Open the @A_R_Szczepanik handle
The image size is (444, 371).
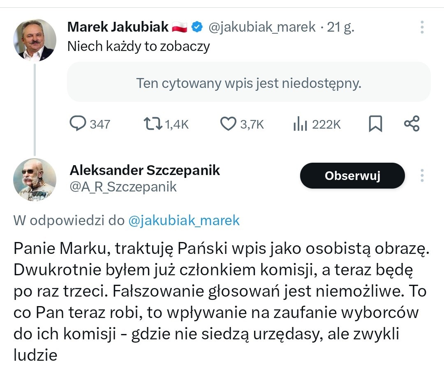click(x=123, y=187)
